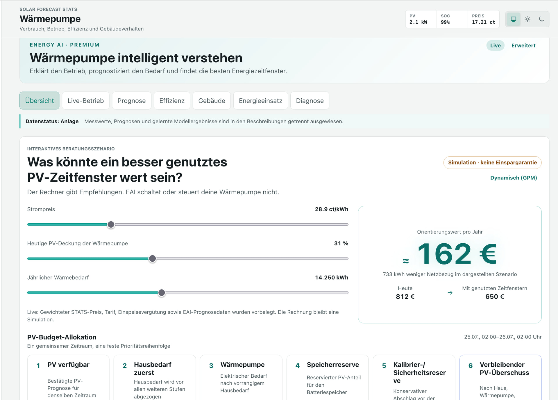The image size is (558, 400).
Task: Select the system/monitor theme icon
Action: coord(514,19)
